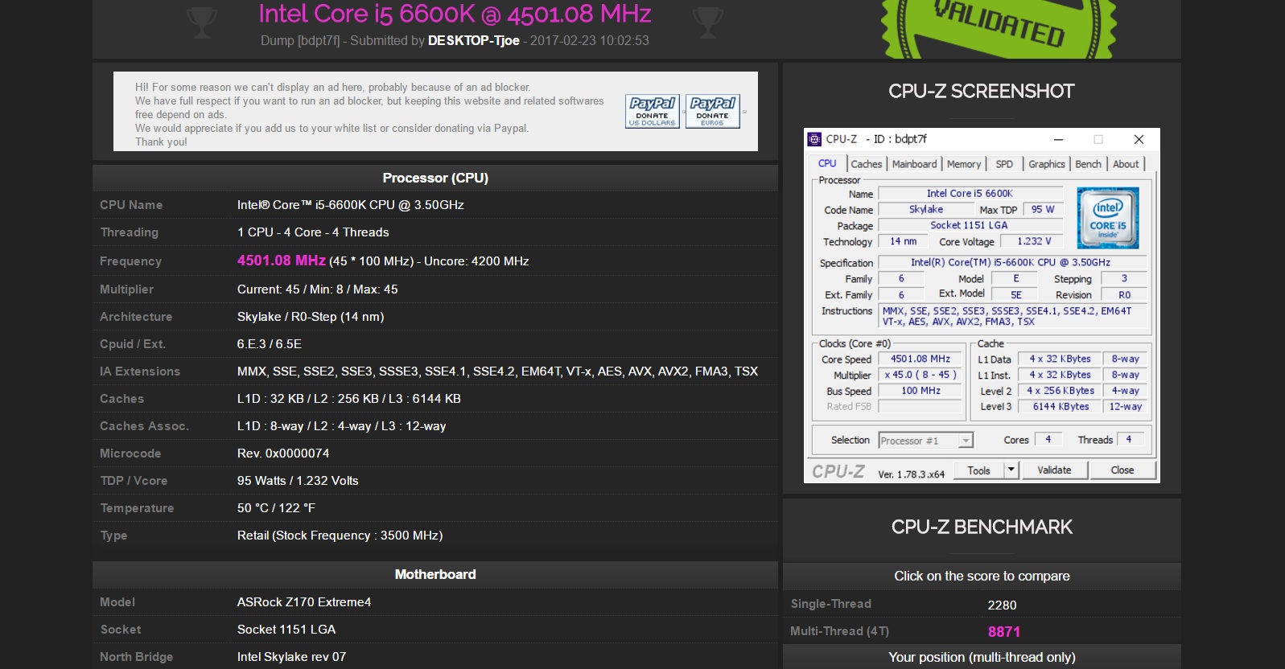This screenshot has height=669, width=1285.
Task: Click the 1 CPU - 4 Core - 4 Threads value
Action: coord(313,232)
